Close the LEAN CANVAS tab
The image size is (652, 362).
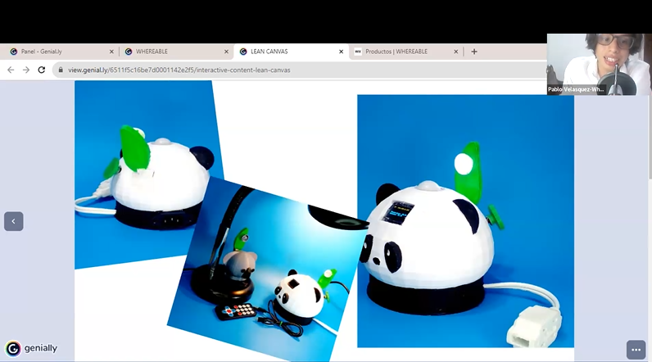point(342,52)
